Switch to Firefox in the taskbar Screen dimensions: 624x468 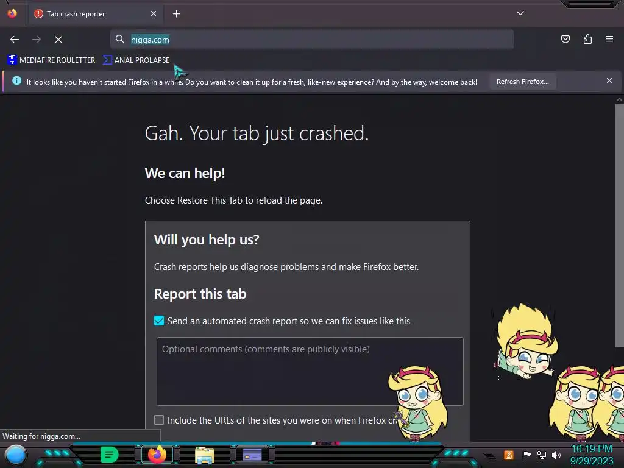157,455
